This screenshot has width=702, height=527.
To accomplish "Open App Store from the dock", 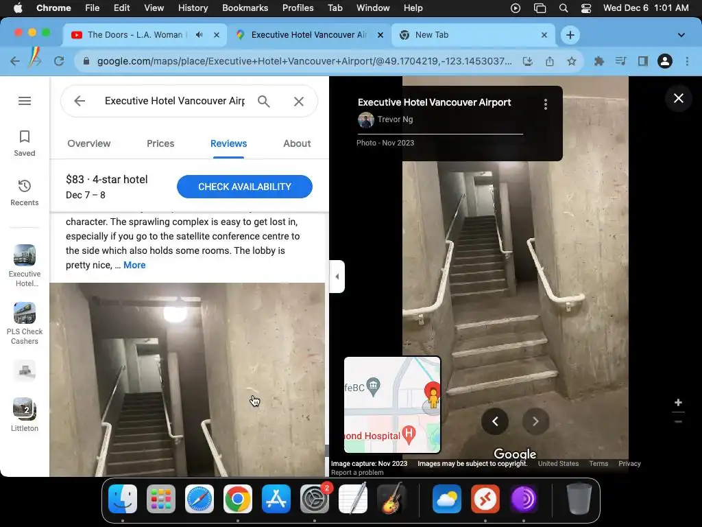I will (x=276, y=499).
